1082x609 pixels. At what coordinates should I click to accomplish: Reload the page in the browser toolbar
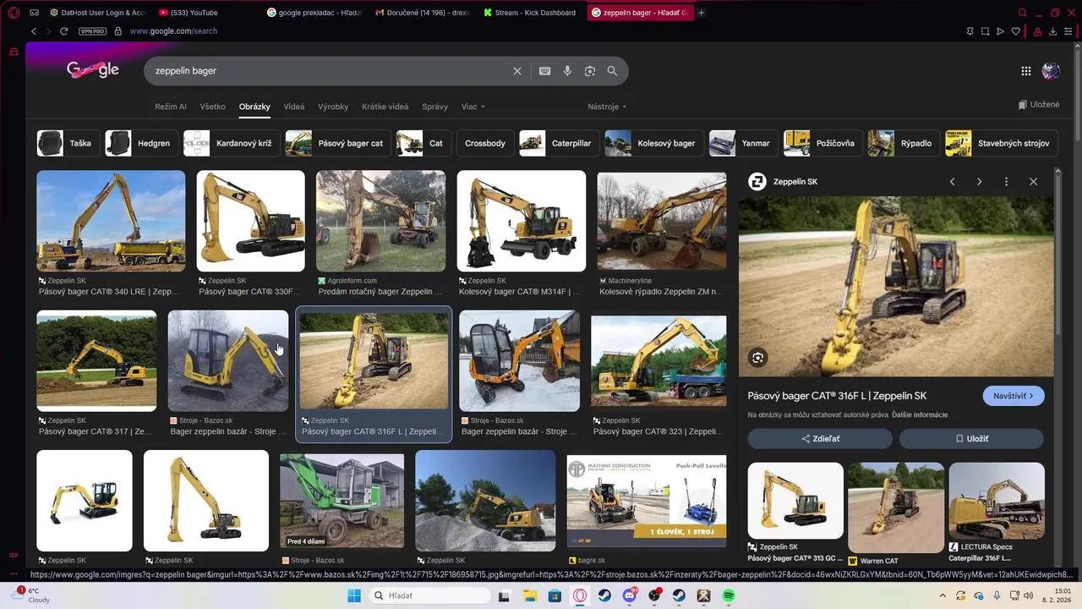coord(63,31)
